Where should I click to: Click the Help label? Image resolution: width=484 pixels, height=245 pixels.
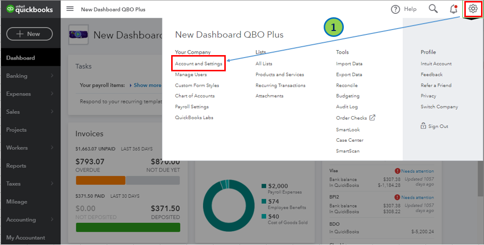410,9
